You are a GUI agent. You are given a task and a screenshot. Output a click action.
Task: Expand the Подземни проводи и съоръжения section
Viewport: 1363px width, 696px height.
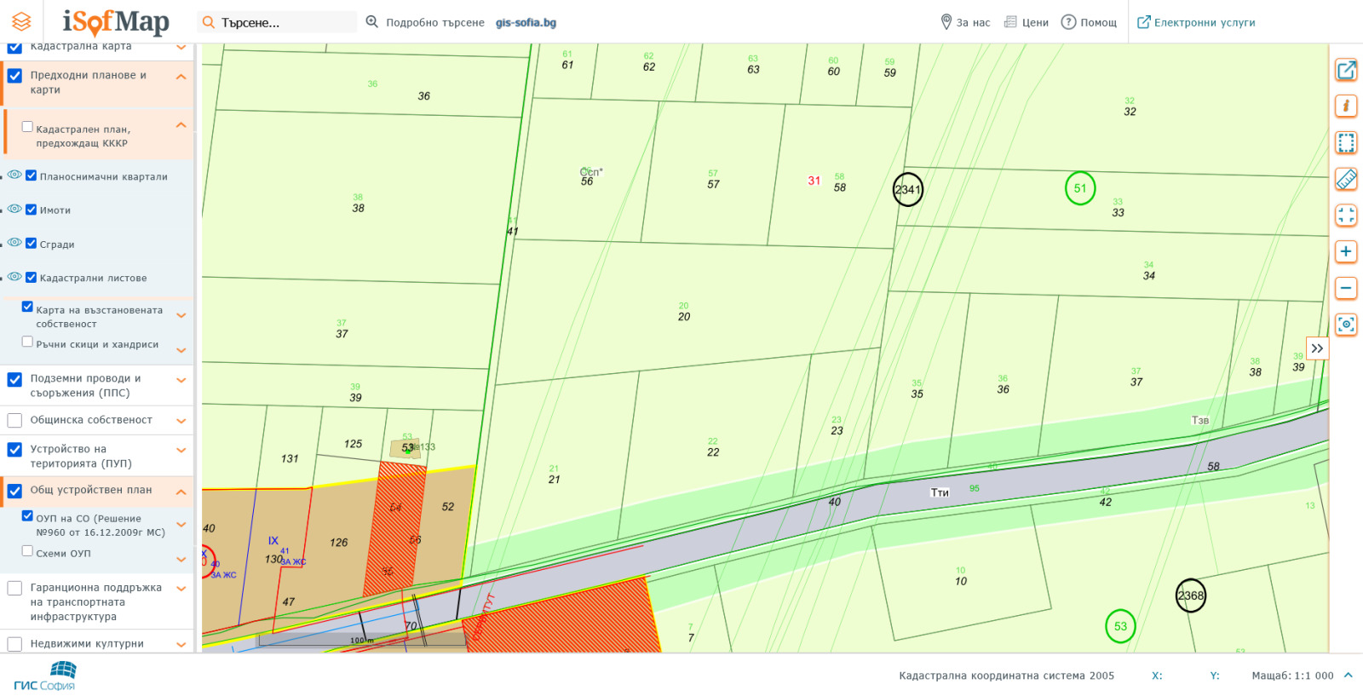(x=181, y=381)
